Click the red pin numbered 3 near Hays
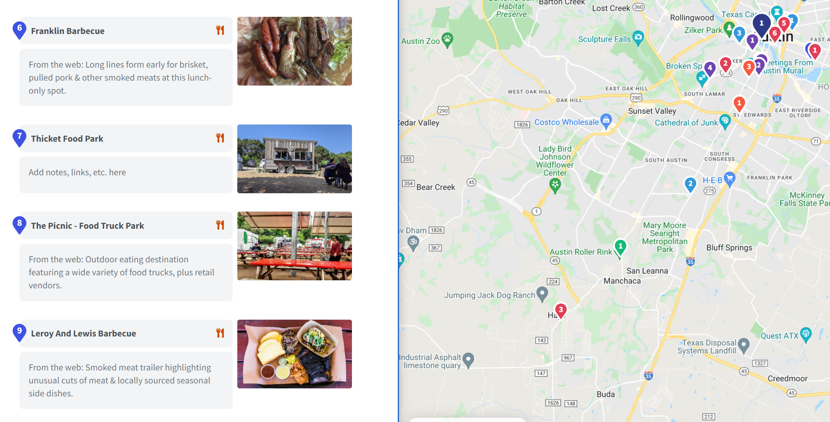 coord(561,311)
